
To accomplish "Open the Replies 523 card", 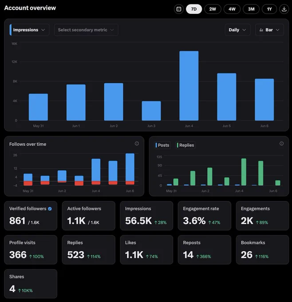I will (89, 250).
